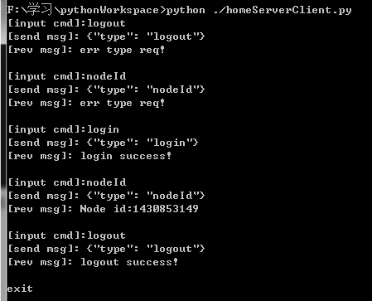Click "err type req!" following the logout JSON
Screen dimensions: 372x301
pyautogui.click(x=122, y=50)
